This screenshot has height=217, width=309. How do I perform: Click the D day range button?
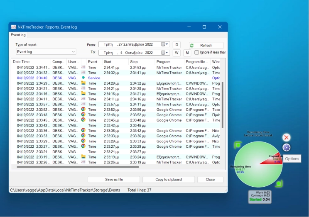[x=177, y=44]
